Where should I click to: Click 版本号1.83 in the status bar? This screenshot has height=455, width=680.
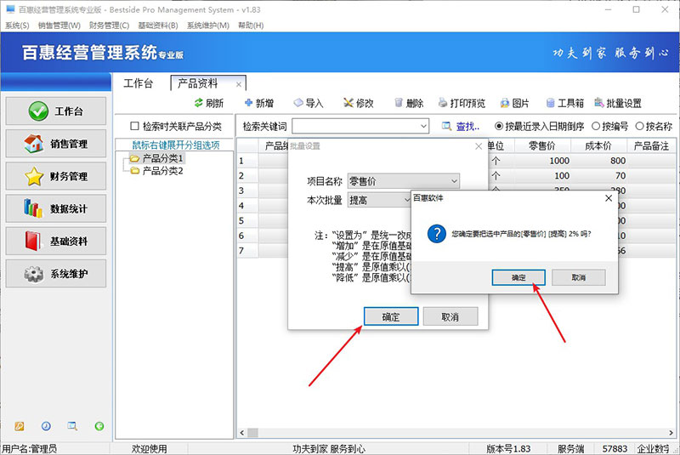(508, 449)
